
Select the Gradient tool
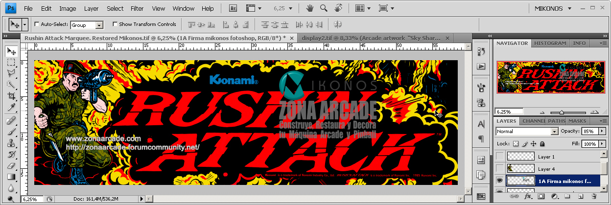coord(11,177)
